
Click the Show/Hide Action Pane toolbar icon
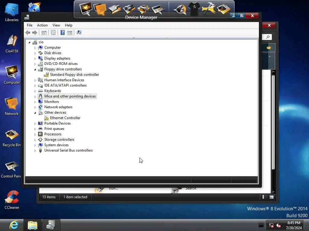[70, 32]
